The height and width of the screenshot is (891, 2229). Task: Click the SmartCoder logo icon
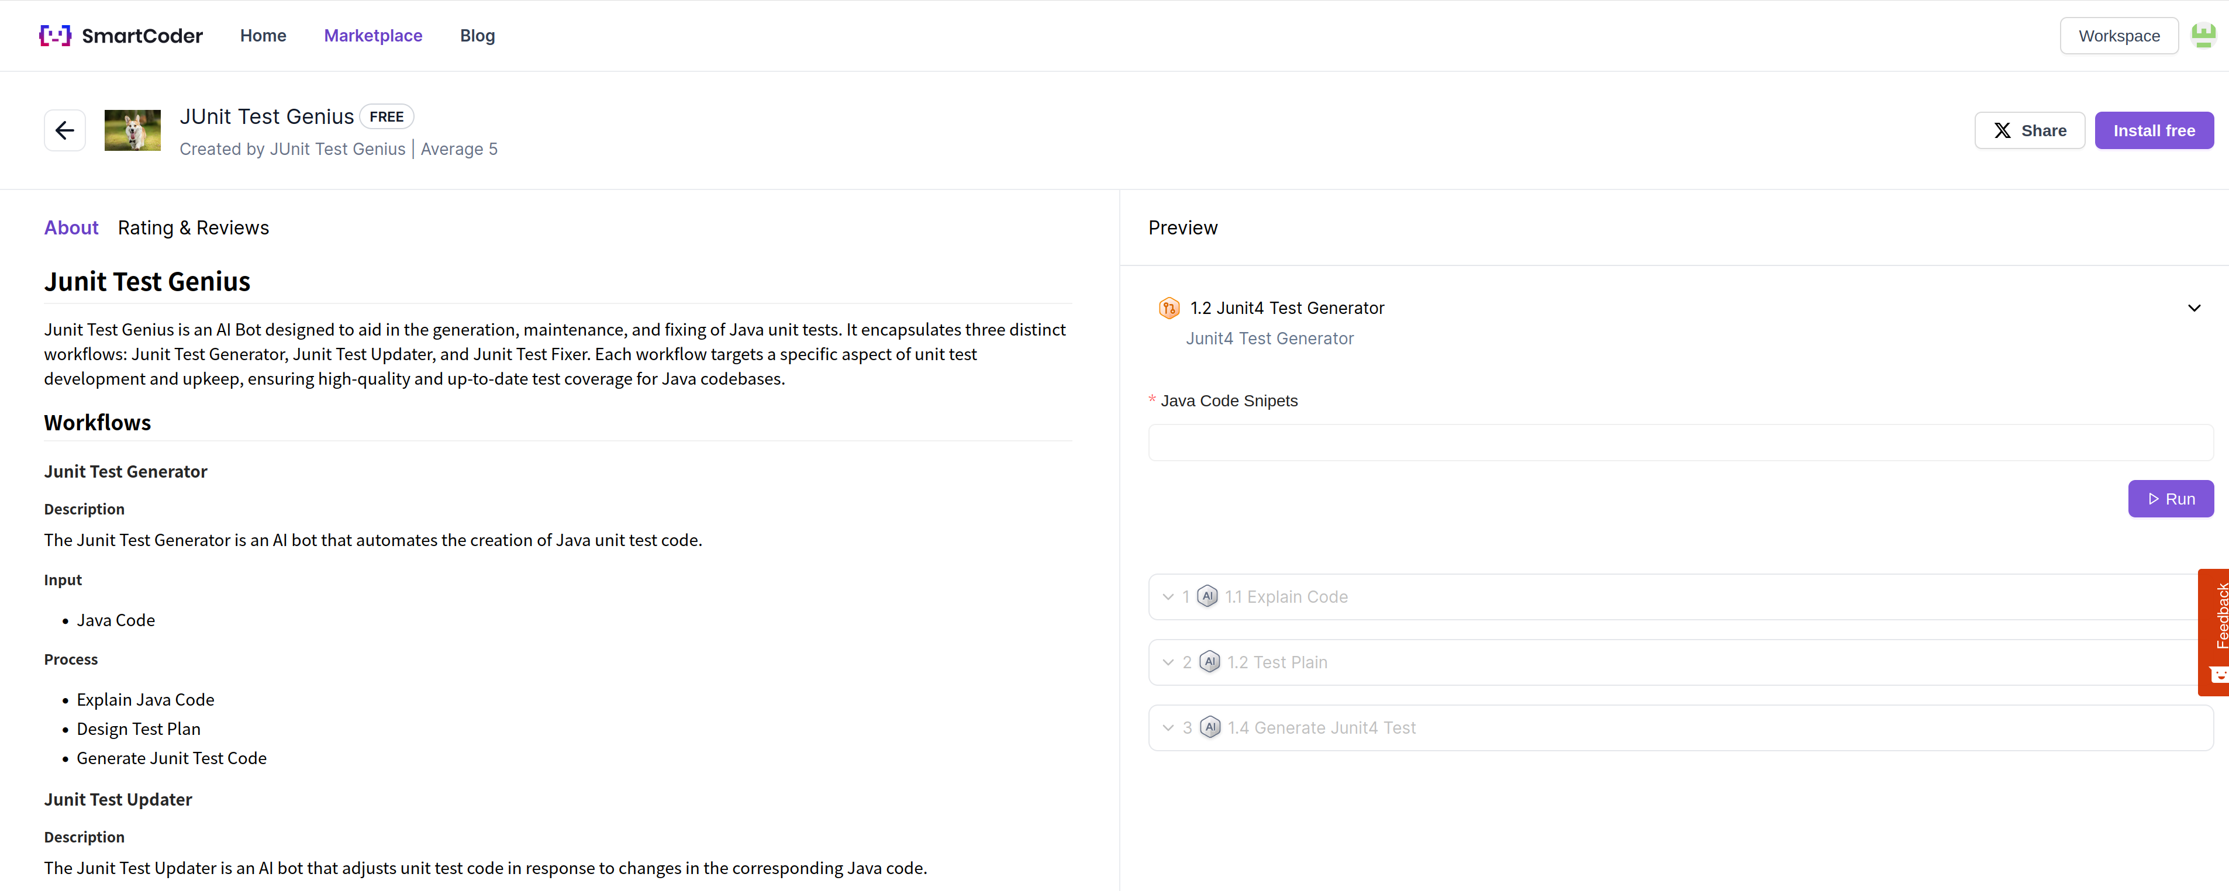click(56, 36)
